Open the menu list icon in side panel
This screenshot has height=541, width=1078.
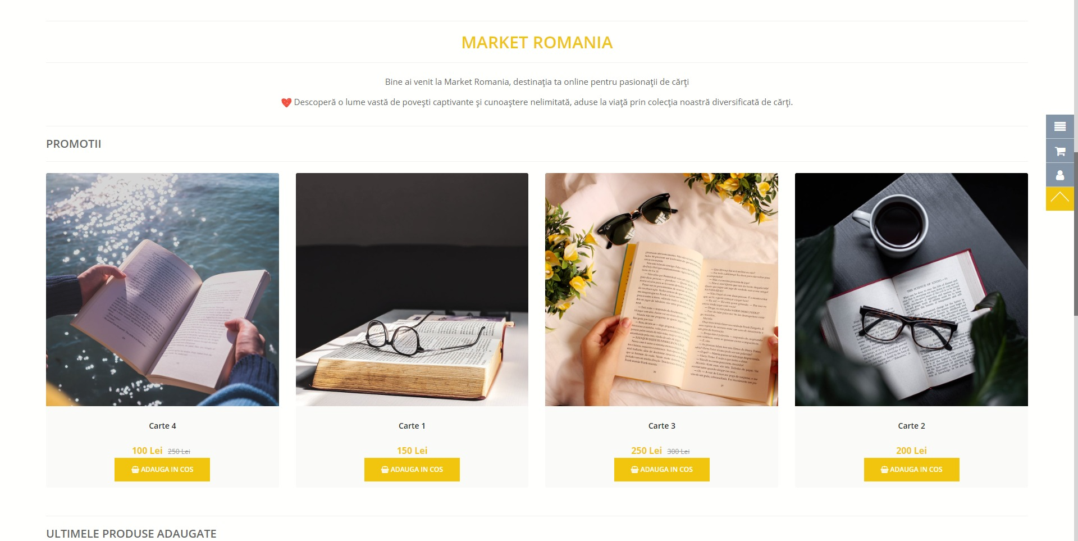[1059, 126]
